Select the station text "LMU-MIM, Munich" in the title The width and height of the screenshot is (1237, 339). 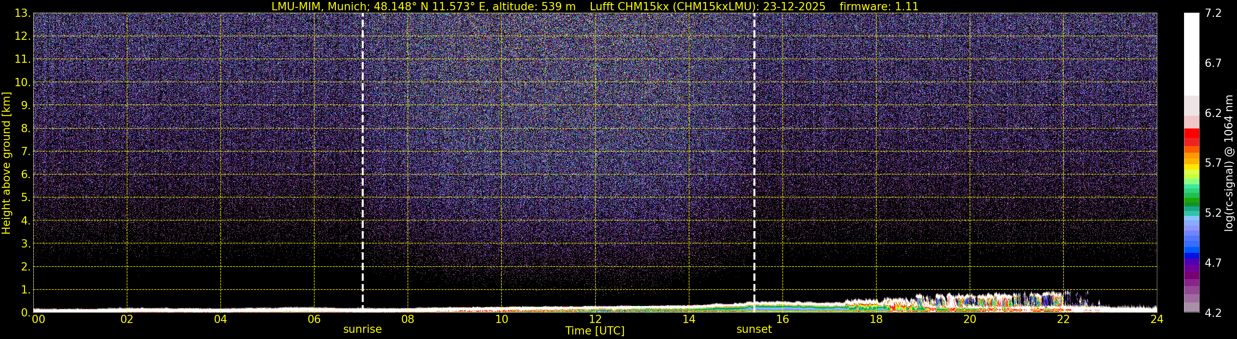[320, 7]
